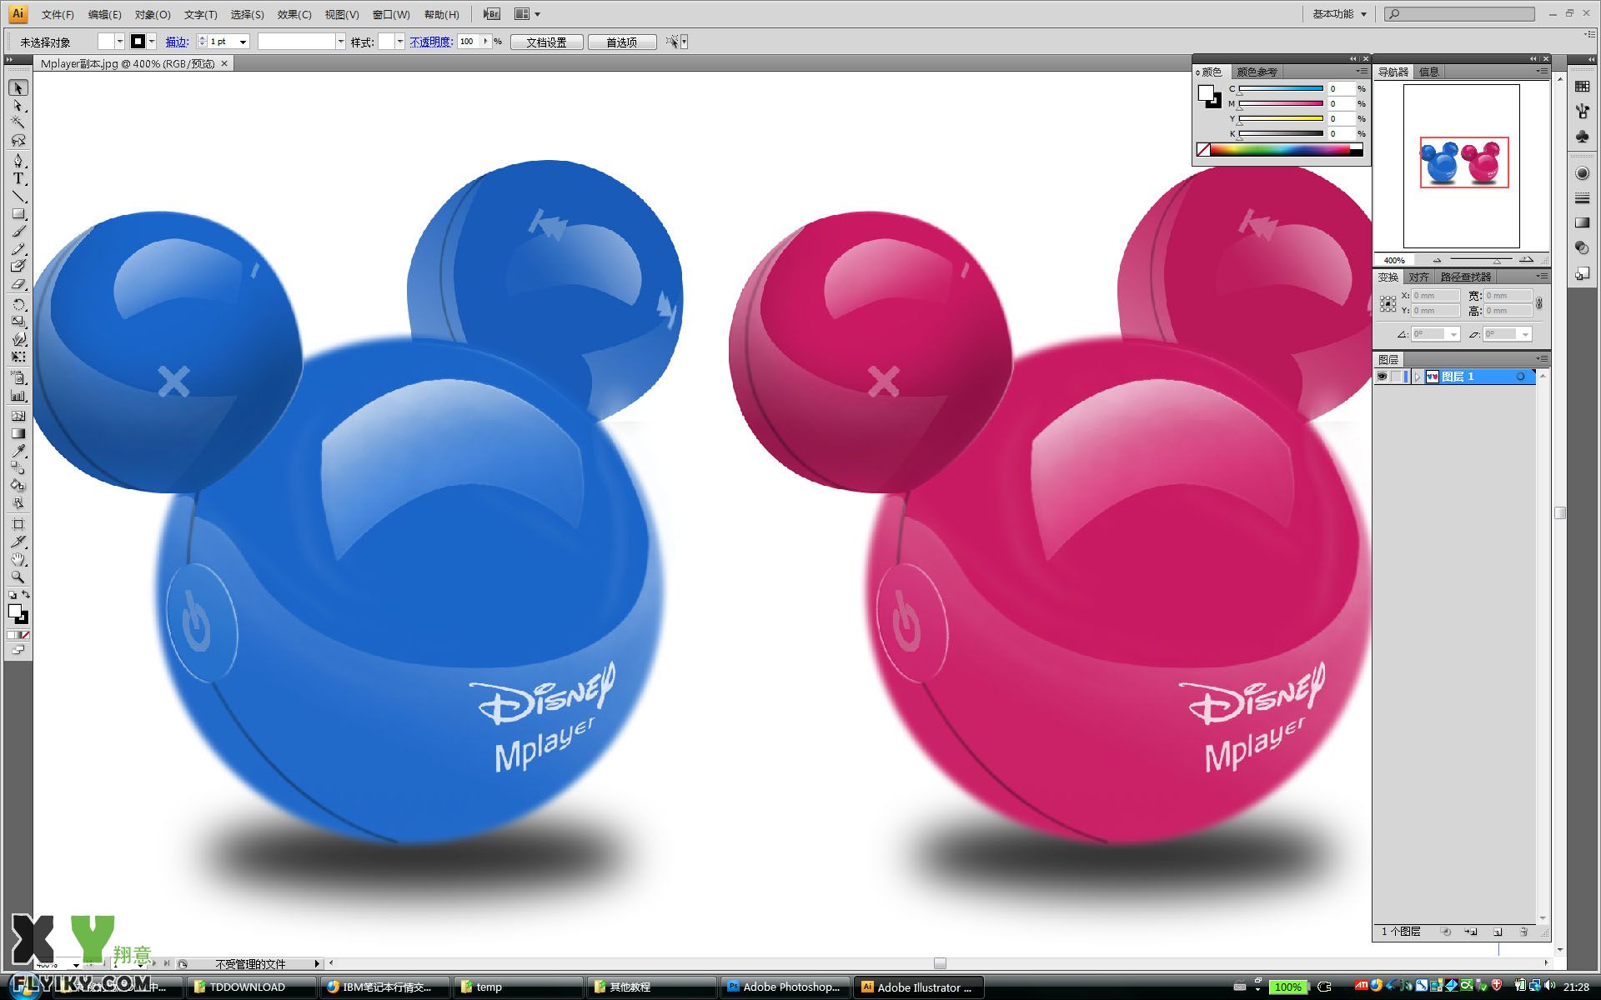Select the Rotate tool
1601x1000 pixels.
[18, 304]
